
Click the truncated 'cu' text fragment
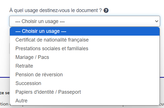[x=162, y=104]
